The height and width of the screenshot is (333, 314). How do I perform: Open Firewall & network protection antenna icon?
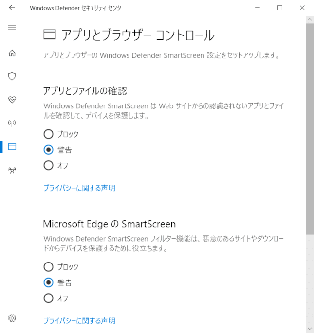[x=12, y=123]
